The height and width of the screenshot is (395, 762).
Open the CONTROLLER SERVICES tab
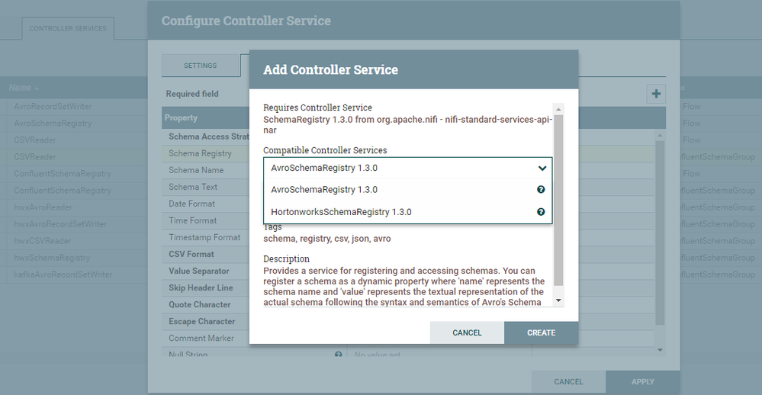click(x=68, y=29)
